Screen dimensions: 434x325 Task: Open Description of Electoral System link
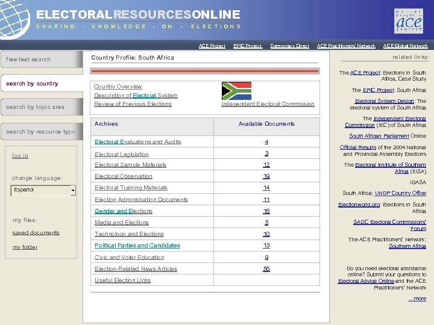[136, 95]
